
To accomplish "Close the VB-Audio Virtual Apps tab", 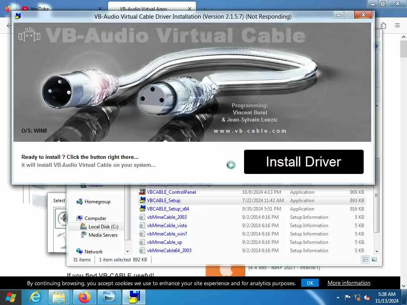I will (x=190, y=9).
